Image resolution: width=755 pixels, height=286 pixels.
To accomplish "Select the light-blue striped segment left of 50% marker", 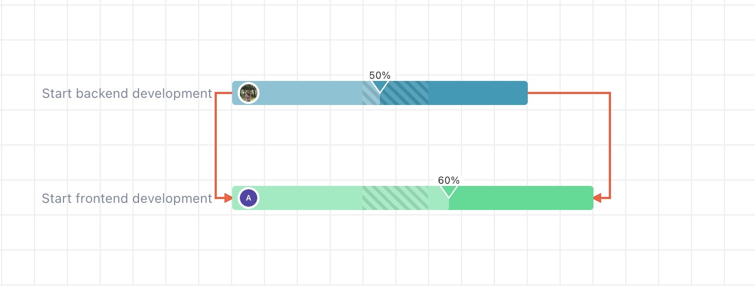I will click(370, 96).
